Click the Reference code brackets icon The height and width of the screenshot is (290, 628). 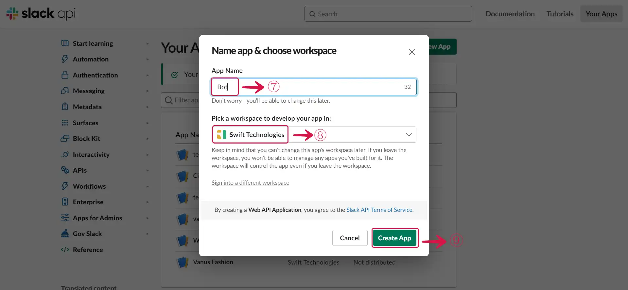coord(65,249)
